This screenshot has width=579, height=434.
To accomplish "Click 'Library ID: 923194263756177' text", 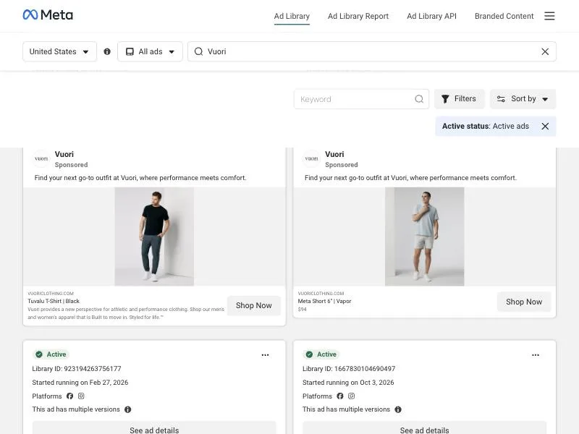I will 77,369.
